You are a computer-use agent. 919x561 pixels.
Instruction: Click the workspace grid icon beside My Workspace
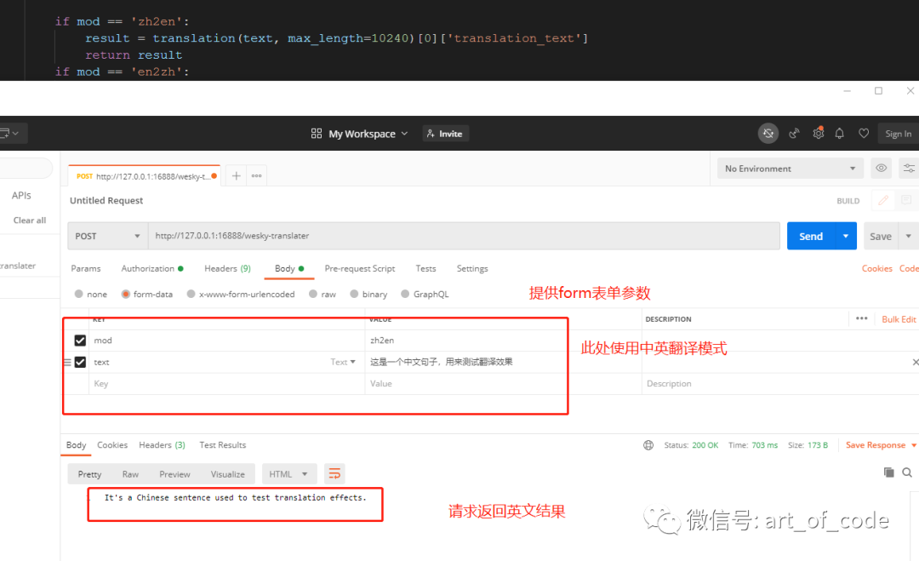coord(317,134)
